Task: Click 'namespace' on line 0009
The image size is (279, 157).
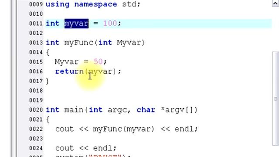Action: pos(96,4)
